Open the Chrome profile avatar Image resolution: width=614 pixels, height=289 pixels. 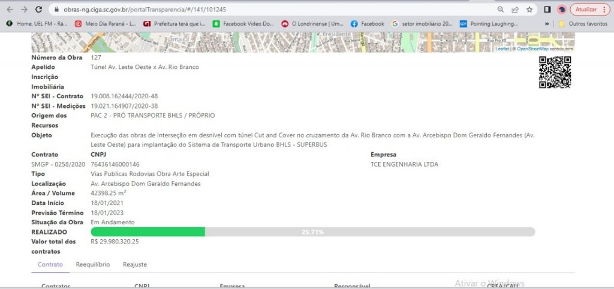562,10
